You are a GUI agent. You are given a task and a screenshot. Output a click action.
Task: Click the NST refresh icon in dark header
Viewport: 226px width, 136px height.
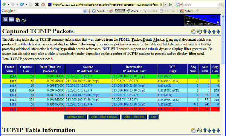24,20
